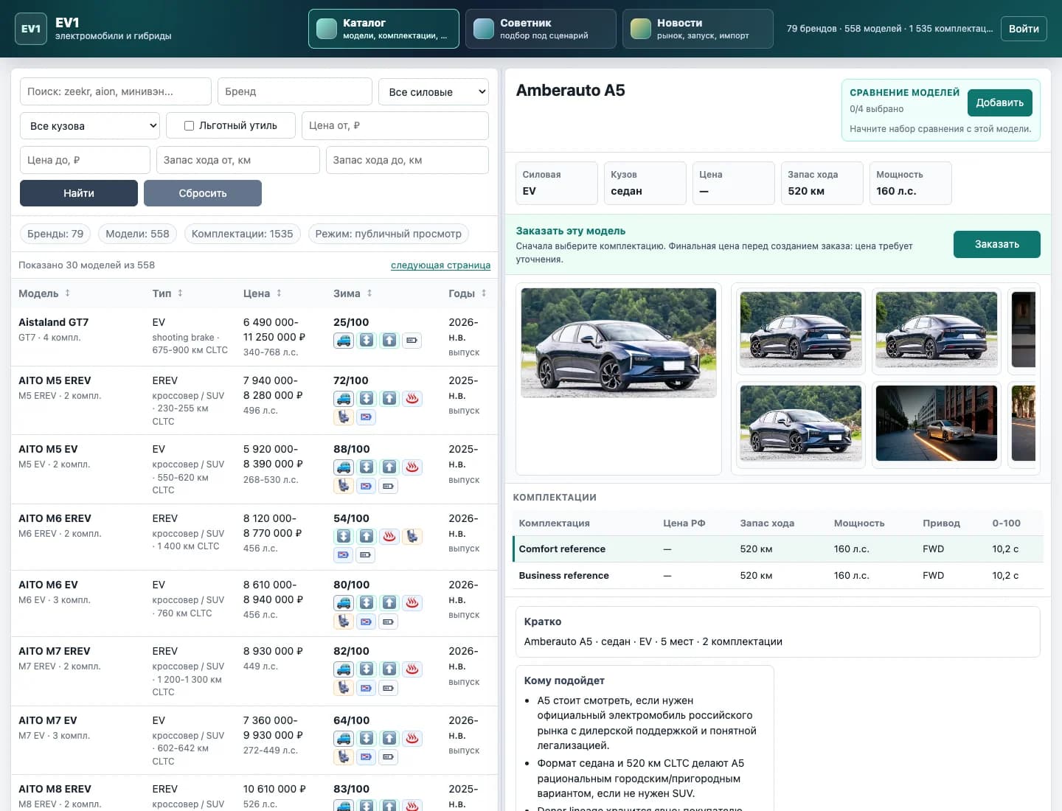This screenshot has height=811, width=1062.
Task: Click the seat icon in AITO M6 EREV row
Action: 412,536
